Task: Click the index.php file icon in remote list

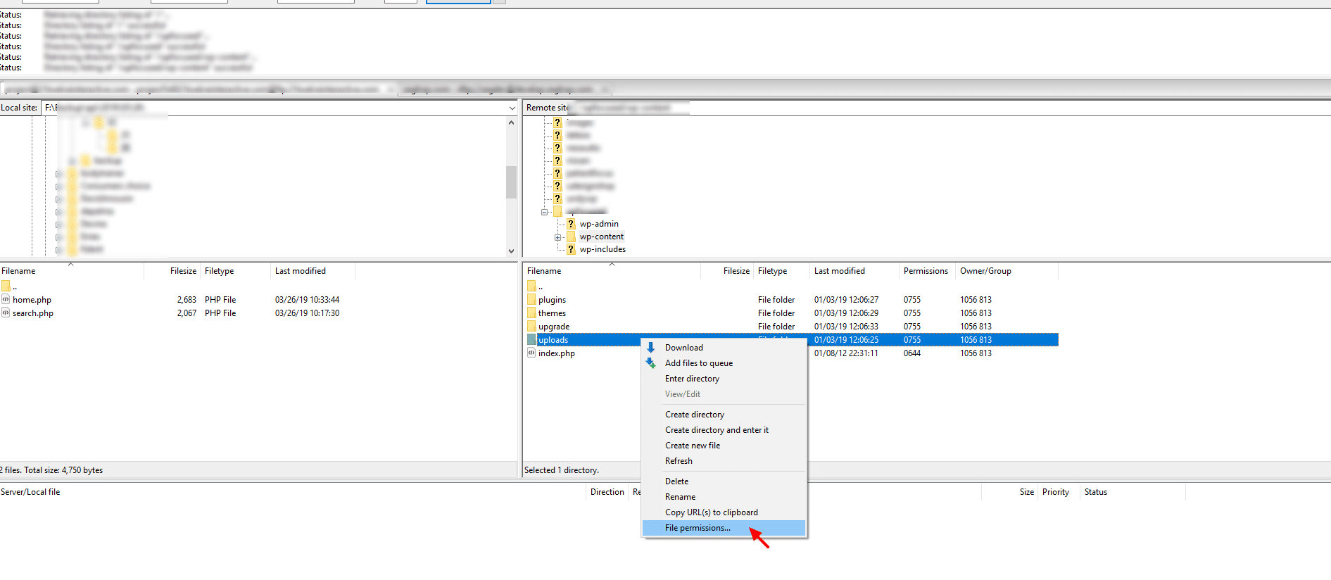Action: (x=531, y=353)
